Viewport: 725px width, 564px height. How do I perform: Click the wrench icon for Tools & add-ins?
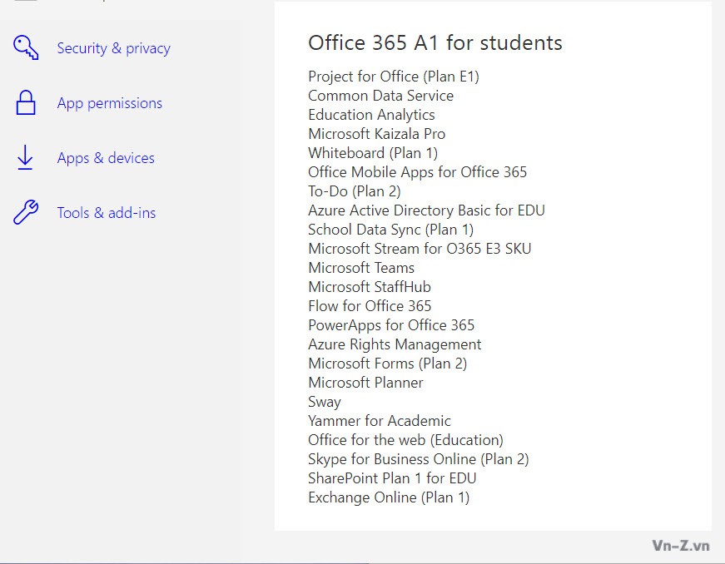pos(26,212)
